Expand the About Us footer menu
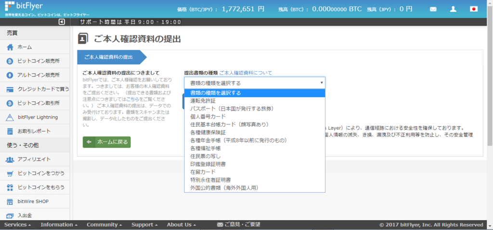 pos(182,225)
